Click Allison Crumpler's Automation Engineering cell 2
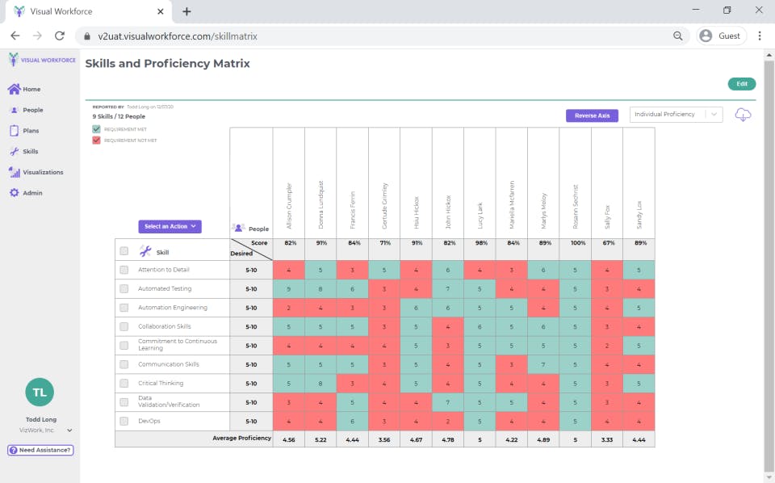 point(289,308)
